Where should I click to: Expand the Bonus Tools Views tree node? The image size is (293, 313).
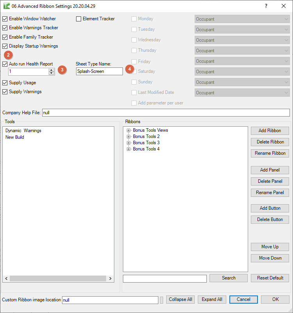pyautogui.click(x=128, y=130)
